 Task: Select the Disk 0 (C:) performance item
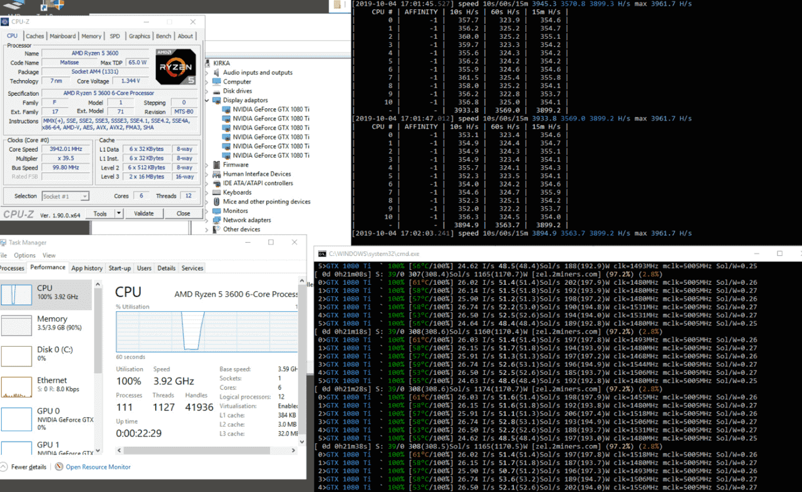pyautogui.click(x=46, y=356)
